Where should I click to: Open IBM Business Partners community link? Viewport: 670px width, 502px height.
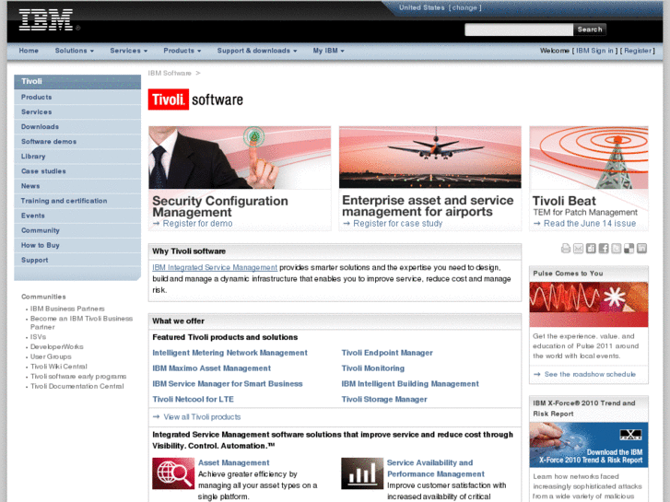point(67,309)
